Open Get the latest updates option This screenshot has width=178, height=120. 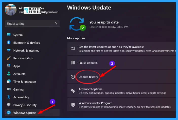[x=121, y=49]
